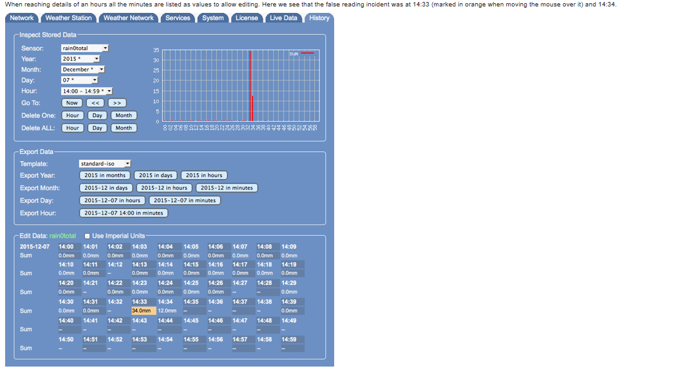Click Delete ALL Day button
This screenshot has width=687, height=373.
click(x=97, y=128)
